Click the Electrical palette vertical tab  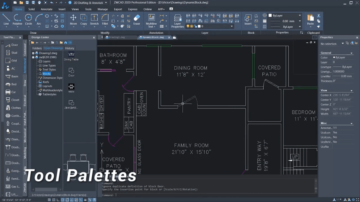[x=25, y=101]
